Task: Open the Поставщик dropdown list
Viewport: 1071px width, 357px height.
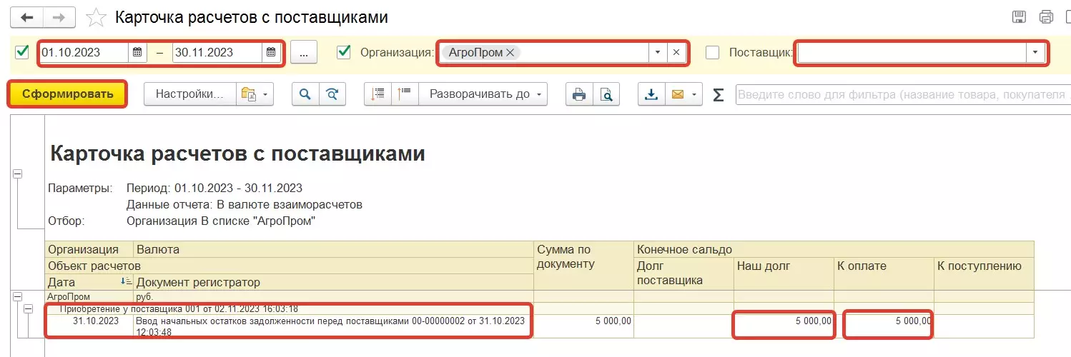Action: click(x=1035, y=52)
